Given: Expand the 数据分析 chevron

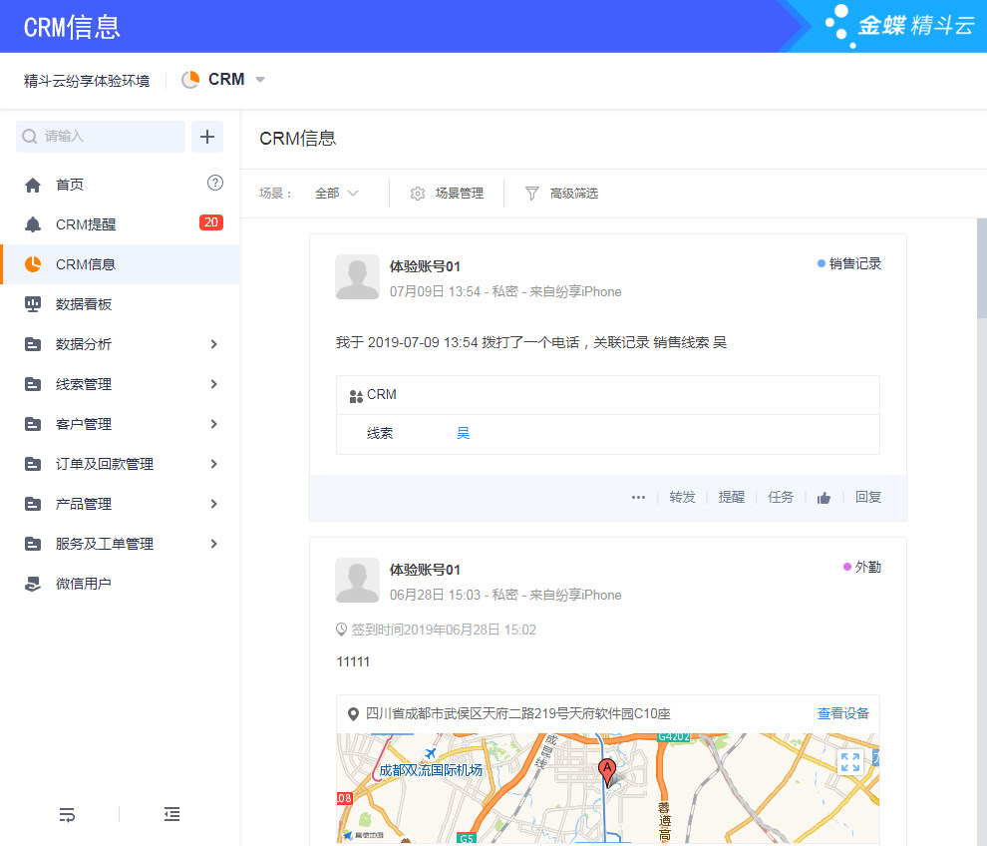Looking at the screenshot, I should [214, 344].
